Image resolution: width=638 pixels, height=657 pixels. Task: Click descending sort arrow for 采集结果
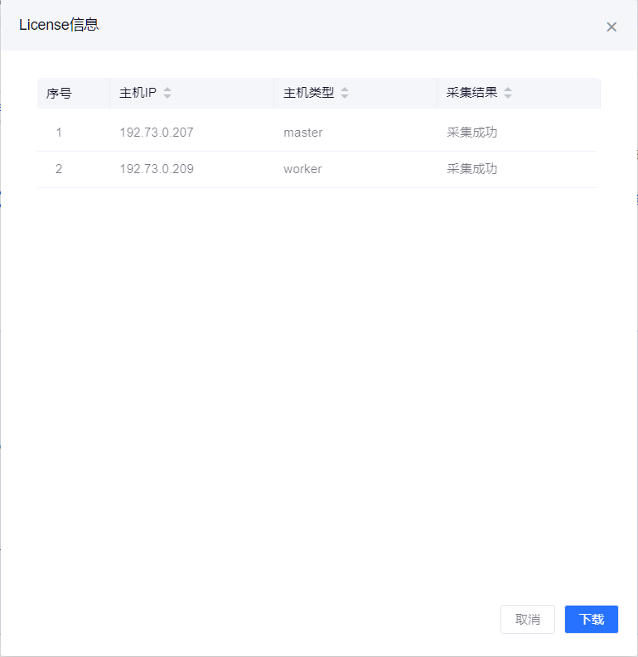[x=508, y=97]
